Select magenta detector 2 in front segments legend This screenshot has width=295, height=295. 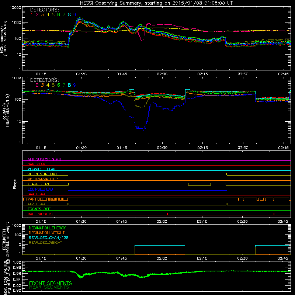click(37, 14)
